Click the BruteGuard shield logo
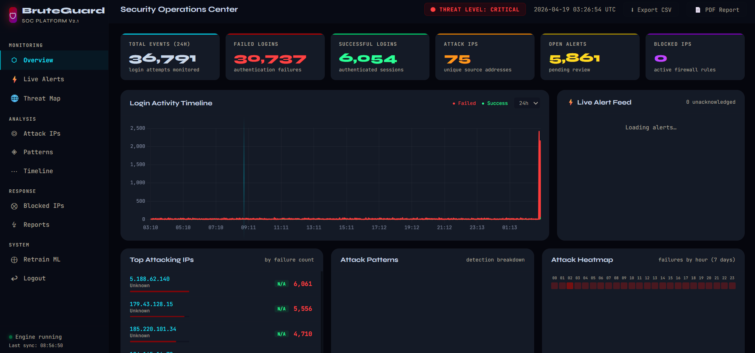 tap(13, 15)
